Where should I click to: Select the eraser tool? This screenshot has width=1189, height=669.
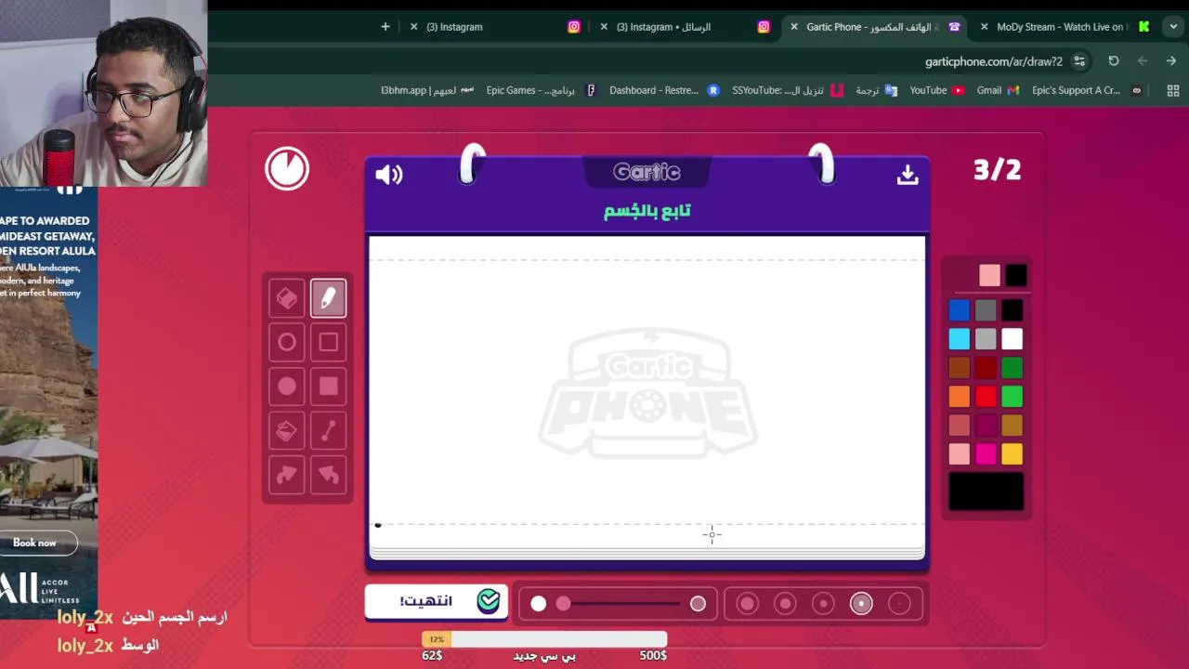(287, 298)
